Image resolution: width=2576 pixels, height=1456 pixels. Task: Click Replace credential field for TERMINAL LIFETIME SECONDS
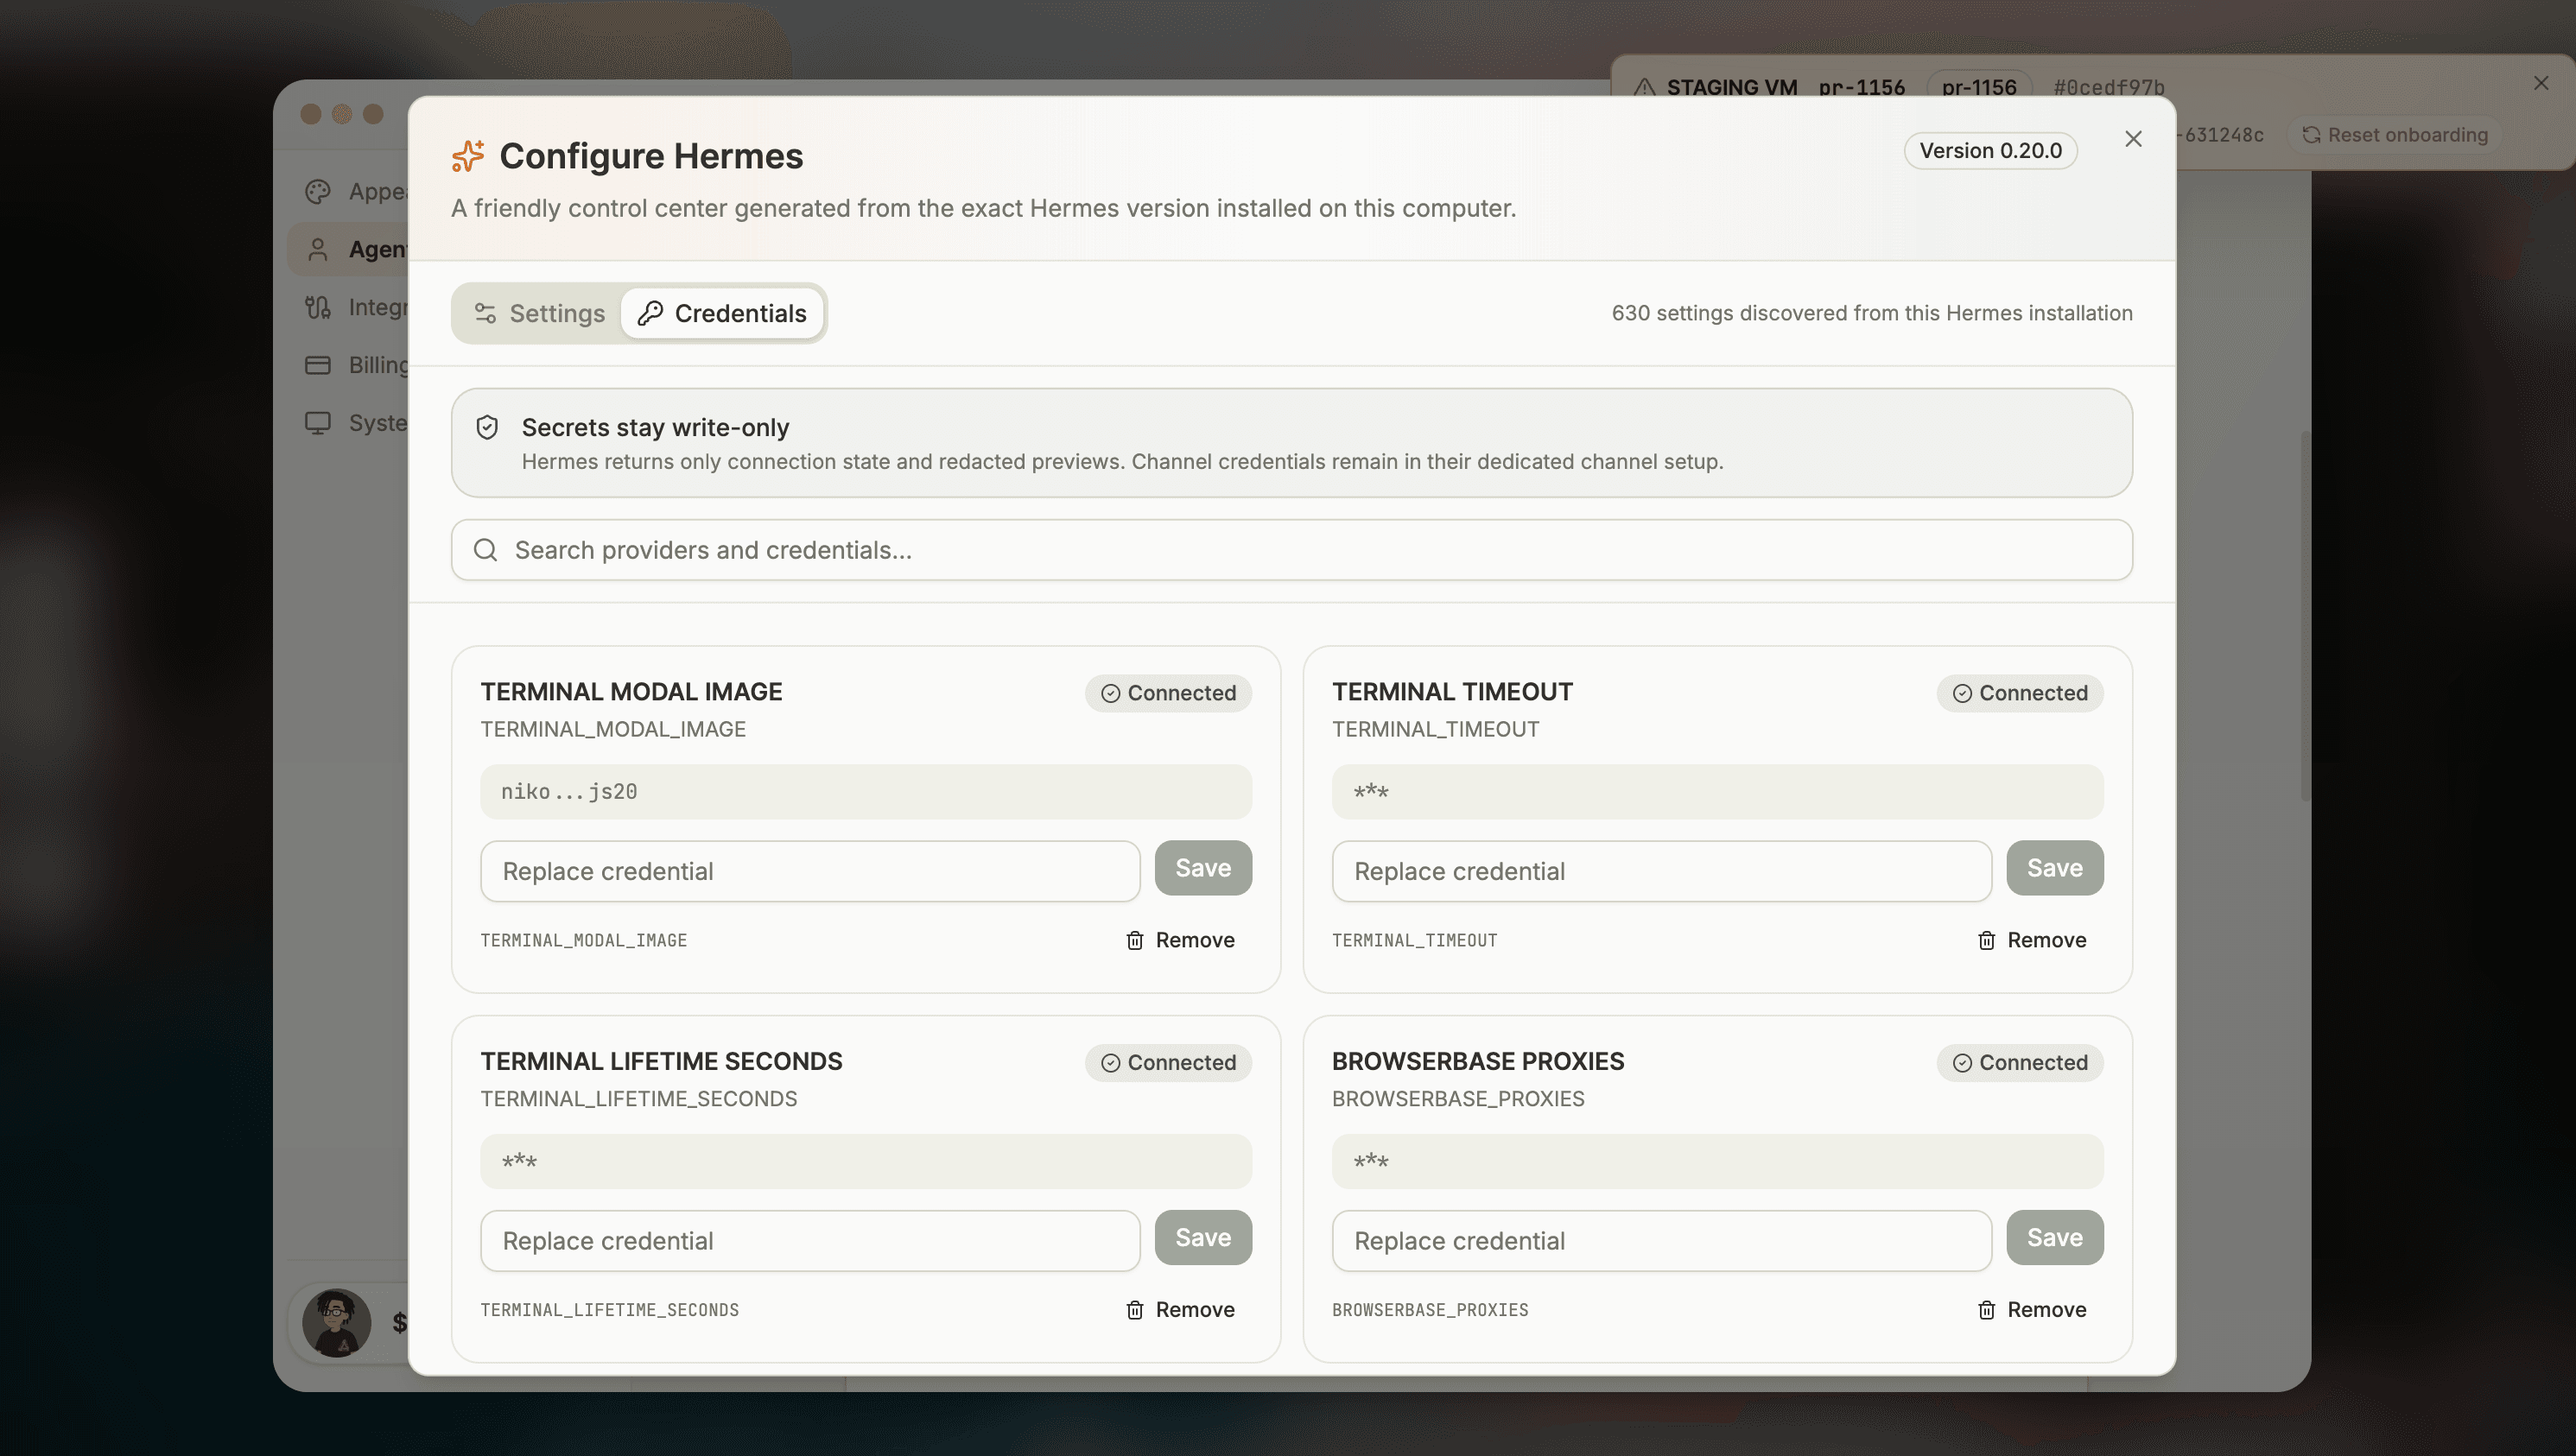click(810, 1241)
